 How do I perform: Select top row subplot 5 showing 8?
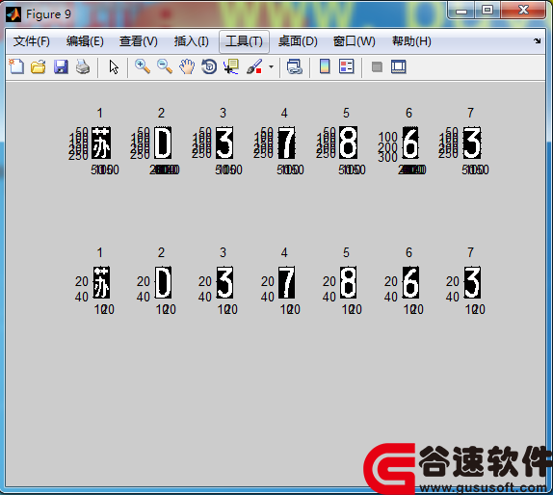(348, 143)
